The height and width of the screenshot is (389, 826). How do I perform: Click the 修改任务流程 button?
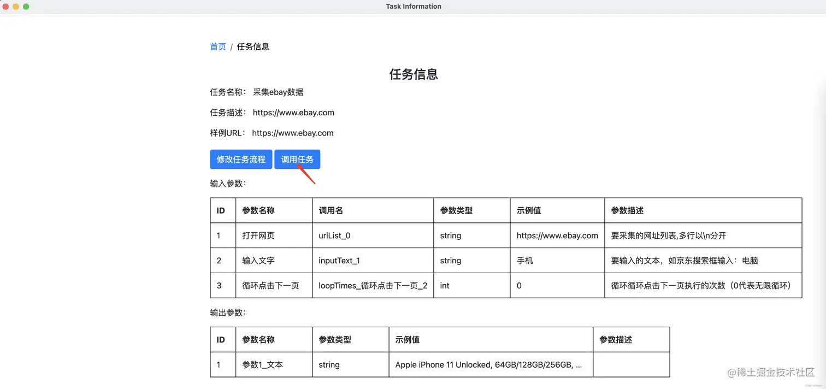pyautogui.click(x=241, y=159)
